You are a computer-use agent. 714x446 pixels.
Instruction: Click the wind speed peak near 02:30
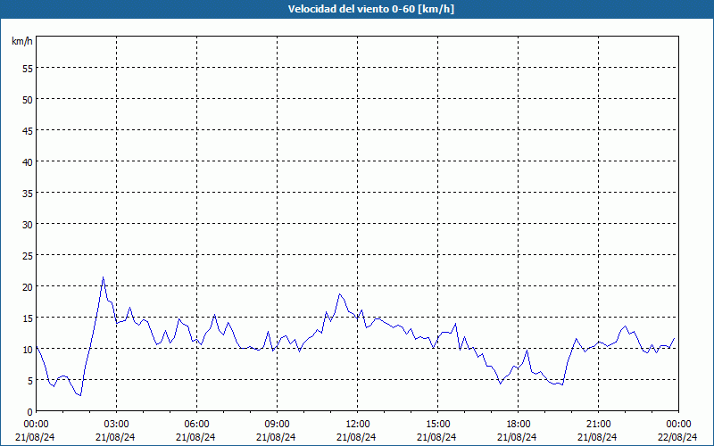[103, 277]
